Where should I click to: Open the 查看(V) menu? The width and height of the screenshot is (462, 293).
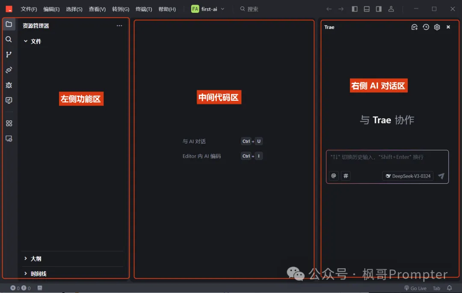pos(97,9)
